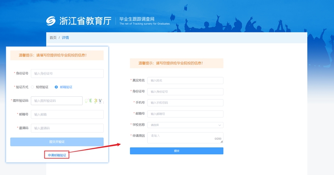Click the blue 提交 button
This screenshot has height=175, width=334.
(x=177, y=151)
